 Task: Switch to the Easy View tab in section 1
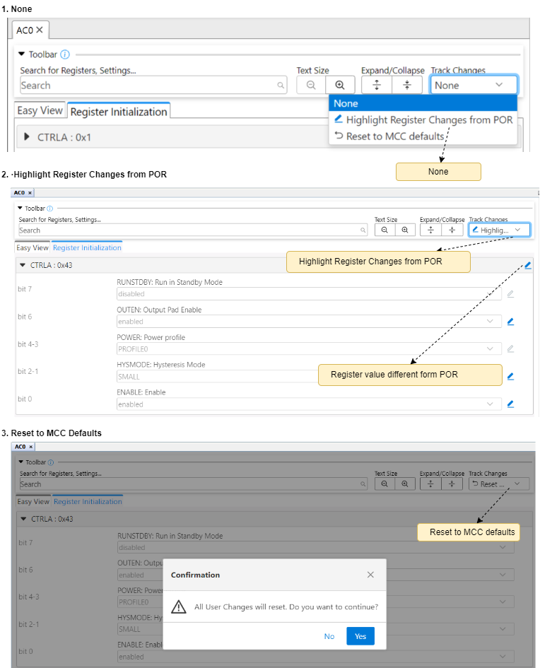(40, 111)
